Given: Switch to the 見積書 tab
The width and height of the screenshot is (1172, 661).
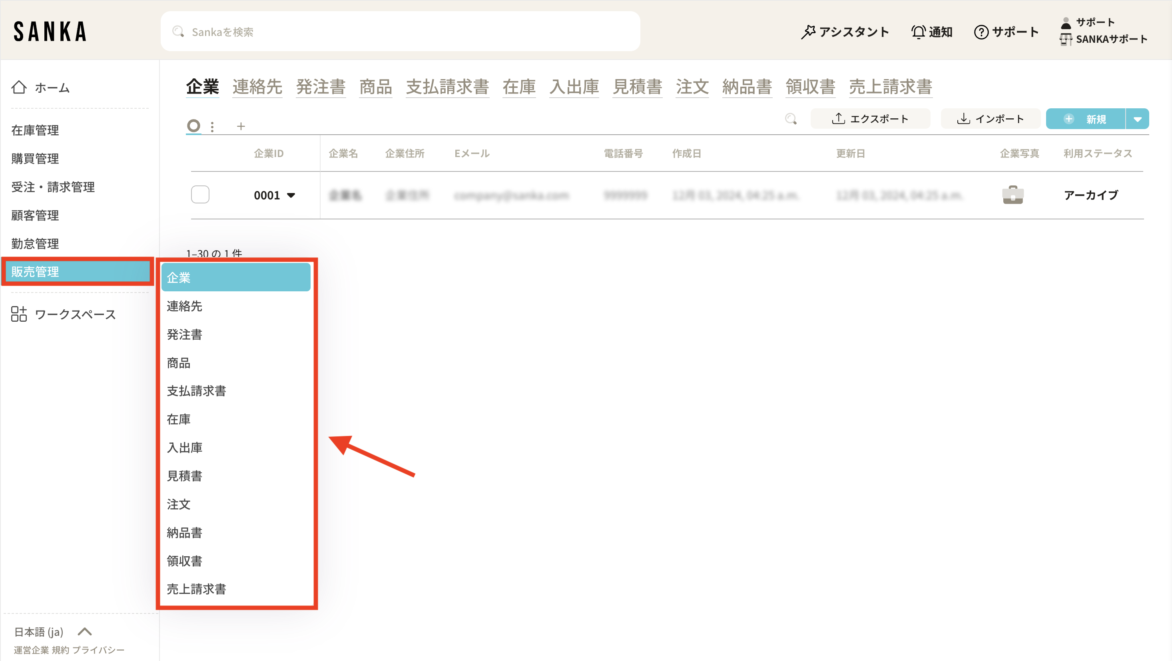Looking at the screenshot, I should [637, 86].
